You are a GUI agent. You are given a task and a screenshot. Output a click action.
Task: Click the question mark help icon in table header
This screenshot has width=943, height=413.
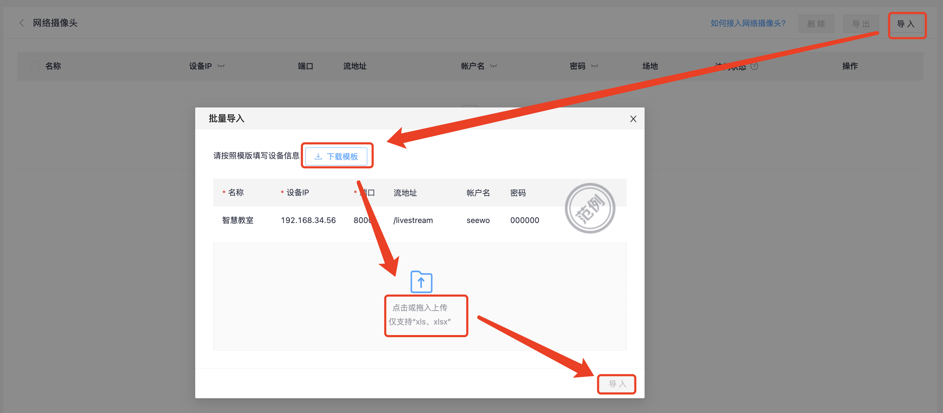(754, 66)
